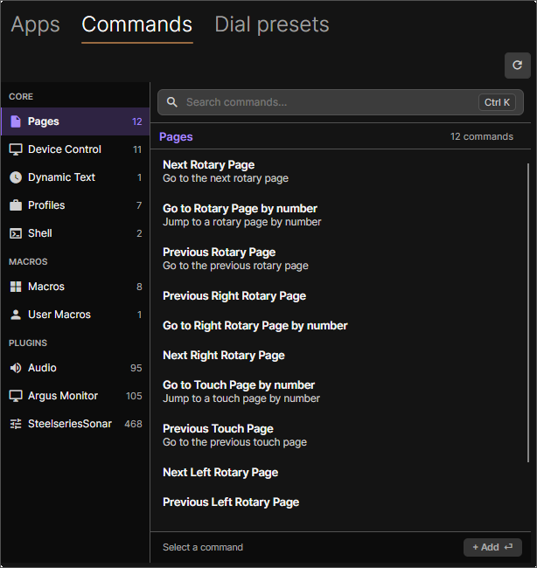Select the Next Right Rotary Page command
Screen dimensions: 537x568
[339, 356]
